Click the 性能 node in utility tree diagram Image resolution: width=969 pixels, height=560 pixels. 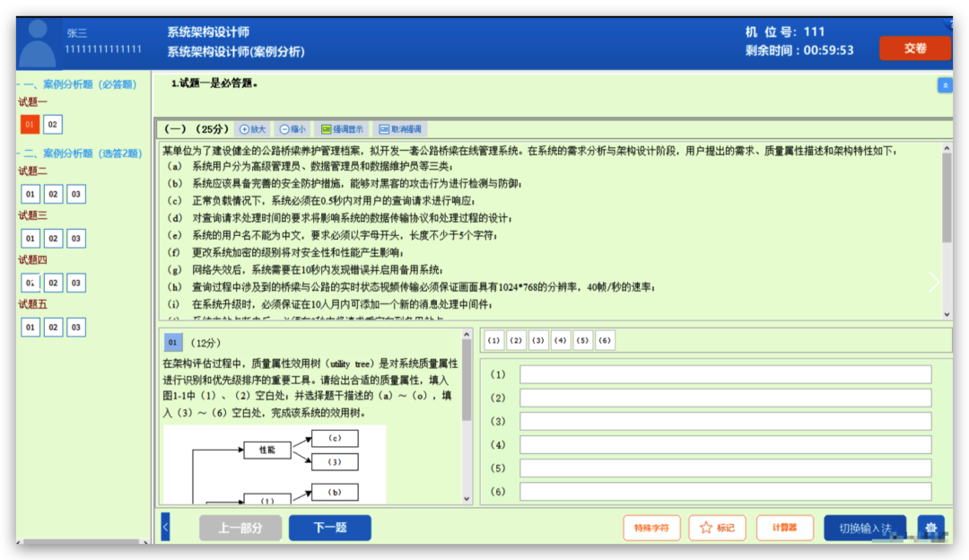click(x=267, y=450)
